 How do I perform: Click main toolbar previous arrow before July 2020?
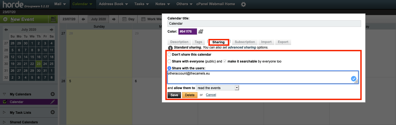click(83, 19)
